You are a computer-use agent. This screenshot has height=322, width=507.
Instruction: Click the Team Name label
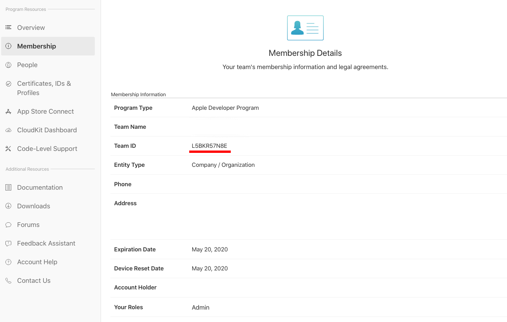(130, 127)
